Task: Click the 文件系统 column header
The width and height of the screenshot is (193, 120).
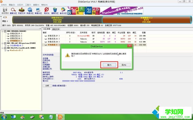Action: click(83, 33)
